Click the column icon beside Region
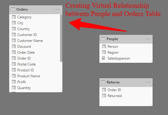This screenshot has height=115, width=168. 104,52
